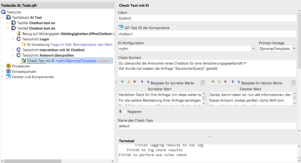This screenshot has width=301, height=163.
Task: Click the Bezug auf Abhängigkeit arrow icon
Action: 19,34
